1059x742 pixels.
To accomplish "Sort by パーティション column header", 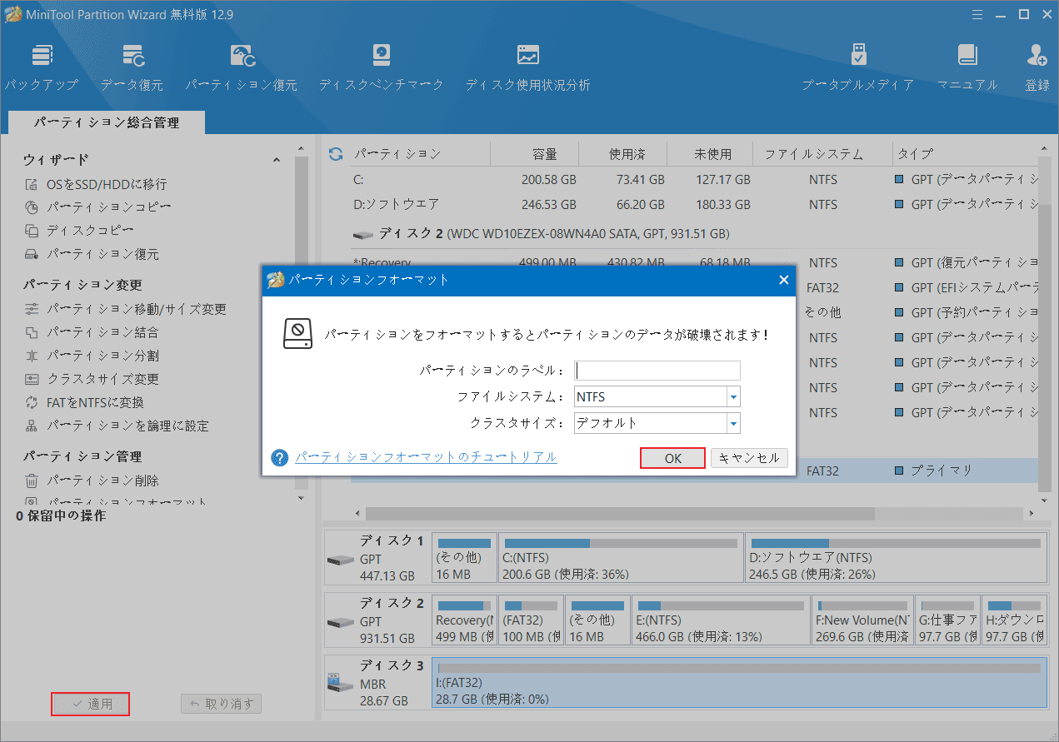I will (x=398, y=154).
